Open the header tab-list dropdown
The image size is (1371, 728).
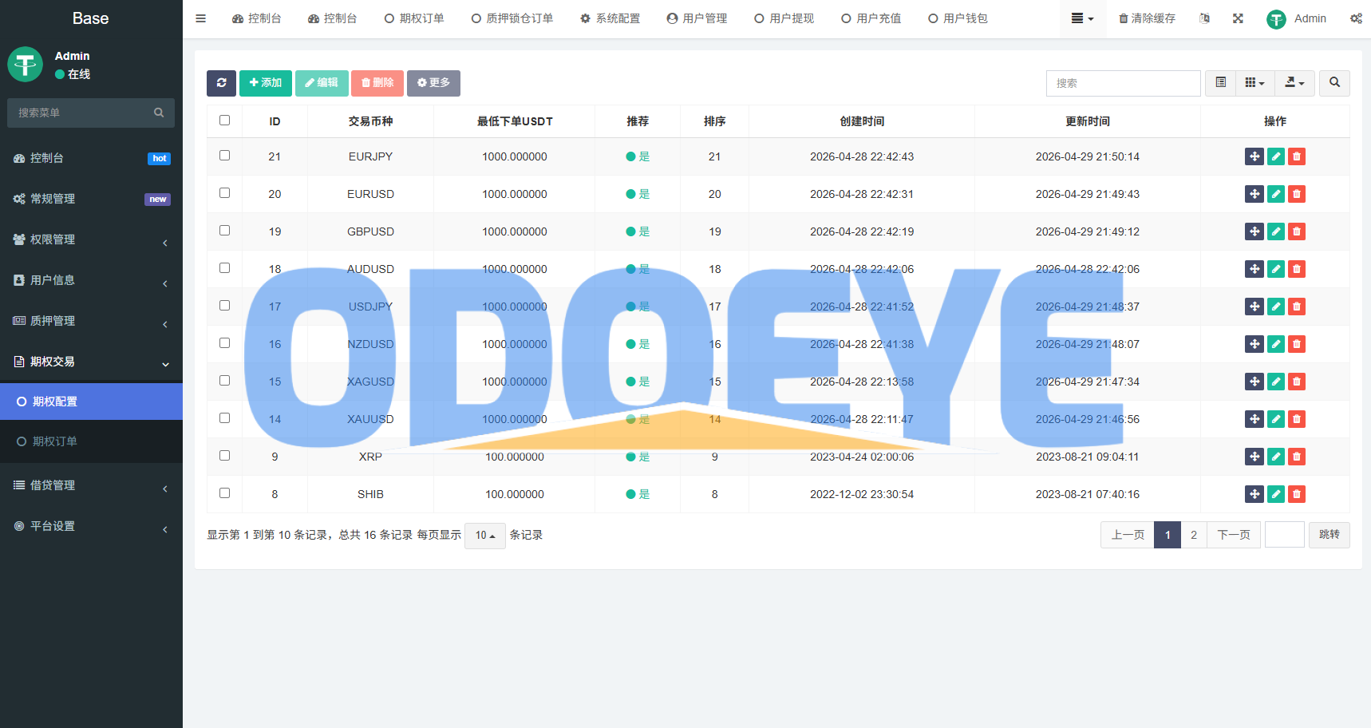[x=1082, y=18]
